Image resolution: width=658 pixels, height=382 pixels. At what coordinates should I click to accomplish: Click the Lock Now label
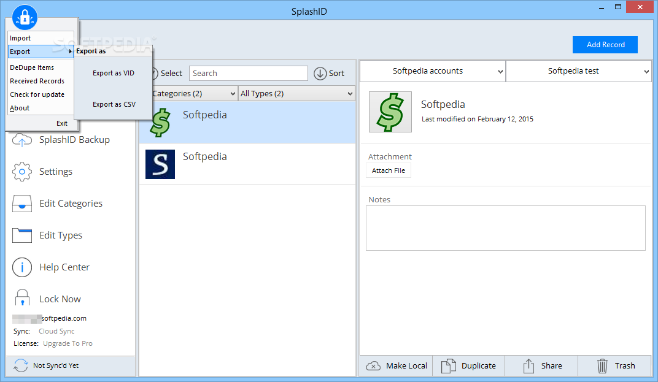coord(60,299)
